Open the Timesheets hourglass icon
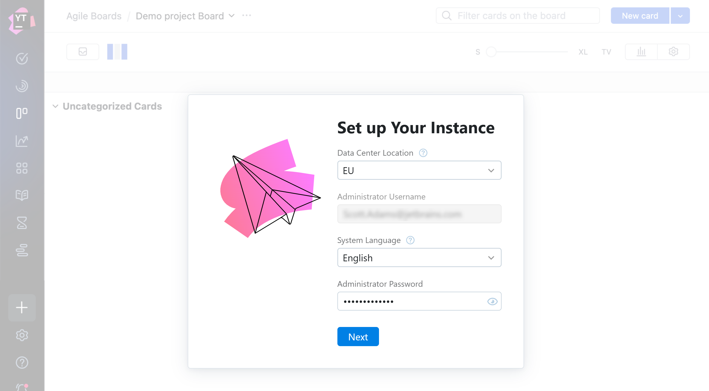This screenshot has height=391, width=709. pyautogui.click(x=22, y=223)
